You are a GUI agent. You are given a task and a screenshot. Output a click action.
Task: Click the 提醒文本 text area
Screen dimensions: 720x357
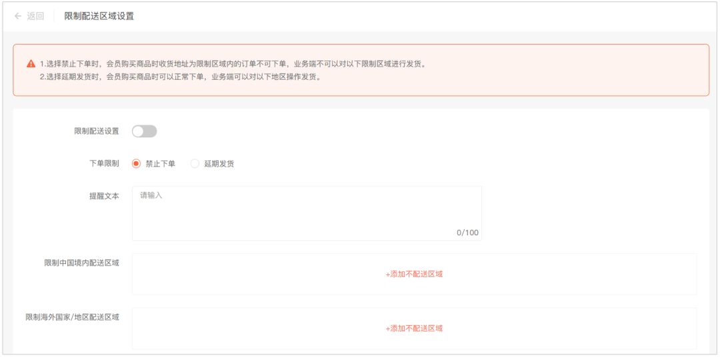coord(307,213)
